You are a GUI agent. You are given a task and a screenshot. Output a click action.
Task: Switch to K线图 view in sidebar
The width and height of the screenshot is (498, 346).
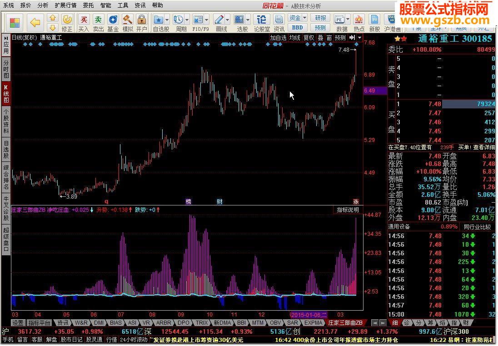pyautogui.click(x=6, y=94)
